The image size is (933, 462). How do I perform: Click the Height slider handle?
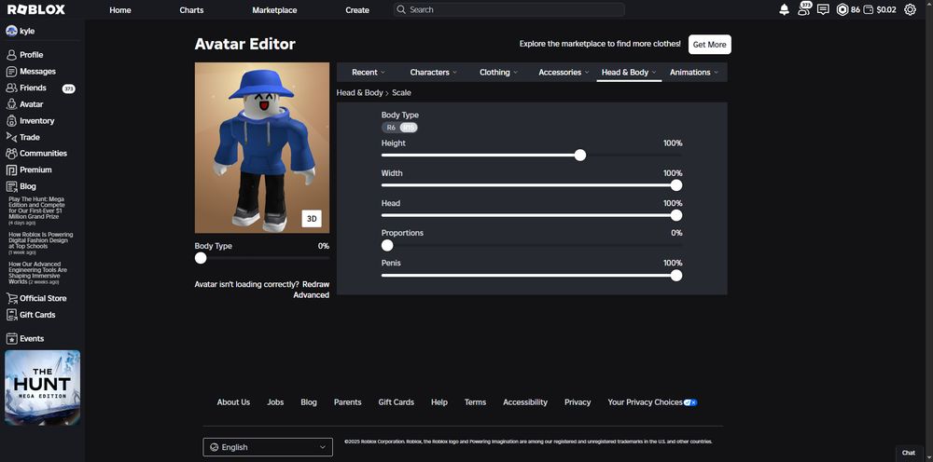click(x=580, y=156)
